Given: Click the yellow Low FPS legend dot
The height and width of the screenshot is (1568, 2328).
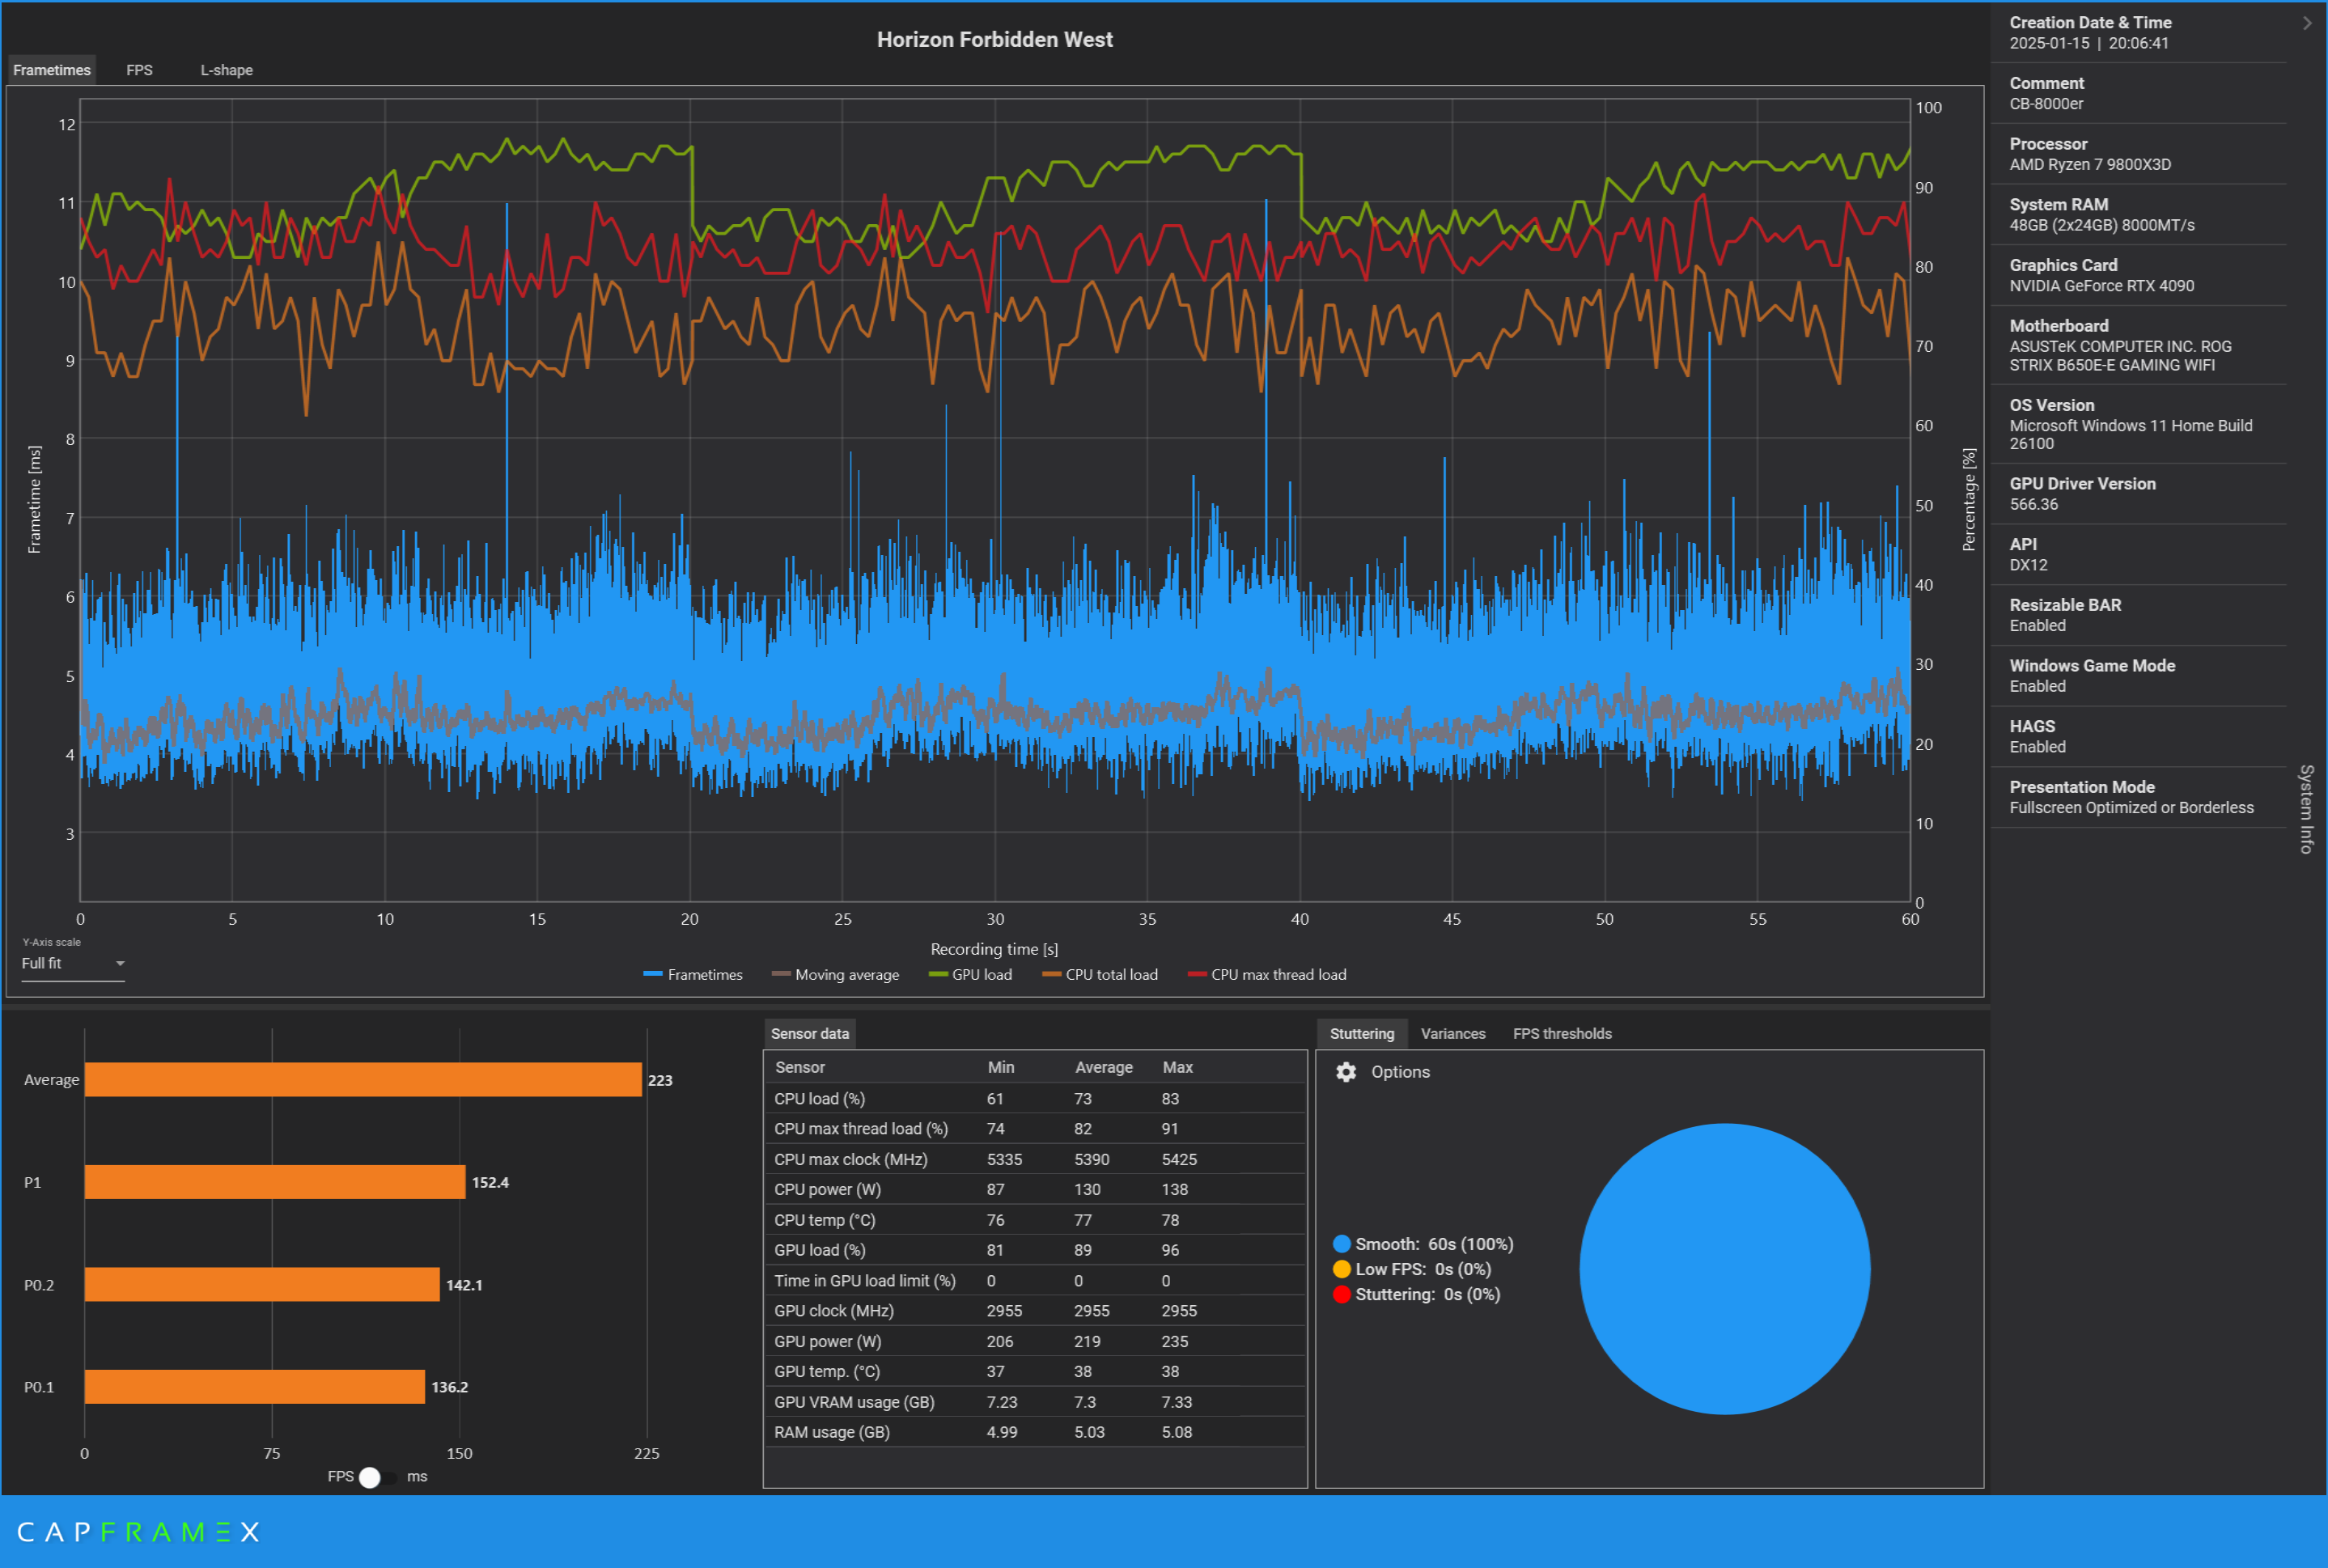Looking at the screenshot, I should click(1342, 1269).
